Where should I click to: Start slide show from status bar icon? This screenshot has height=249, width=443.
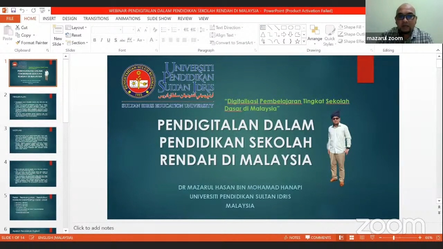pyautogui.click(x=372, y=238)
